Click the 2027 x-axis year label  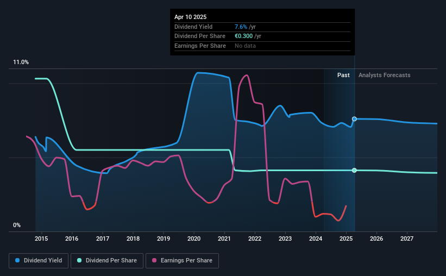[407, 239]
